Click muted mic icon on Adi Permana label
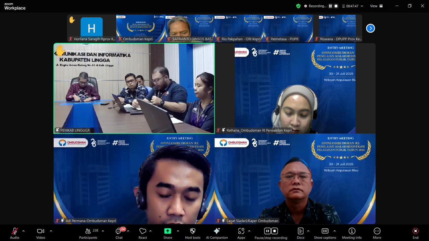Screen dimensions: 429x241 57,221
